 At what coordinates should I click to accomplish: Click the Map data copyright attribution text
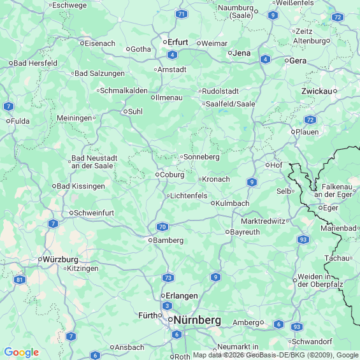276,355
